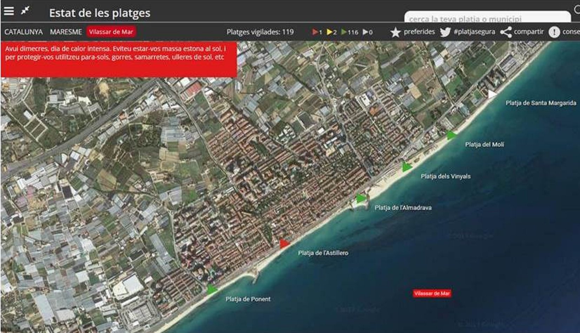The image size is (580, 333).
Task: Click green flag at Platja de l'Almadrava
Action: coord(361,198)
